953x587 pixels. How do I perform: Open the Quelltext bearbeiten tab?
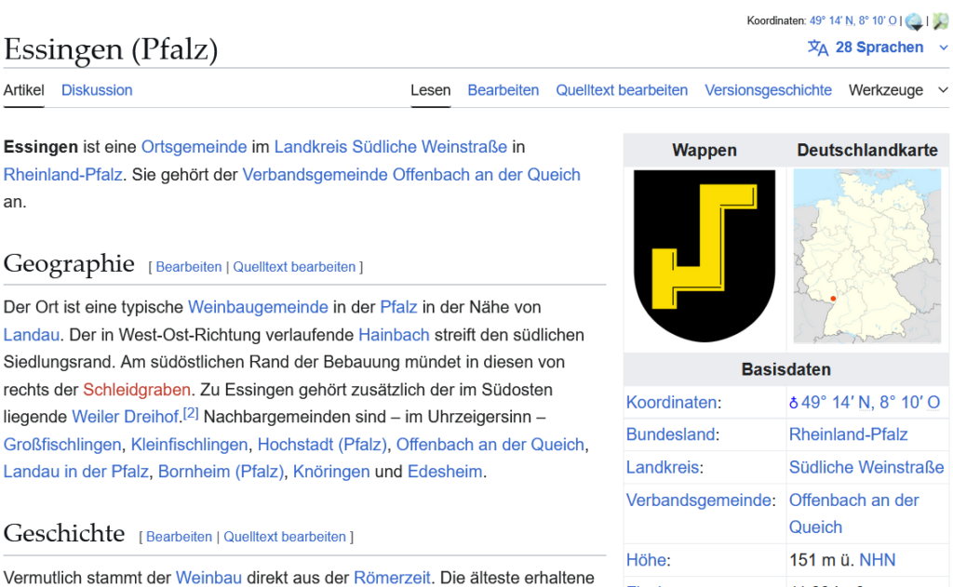(x=622, y=90)
